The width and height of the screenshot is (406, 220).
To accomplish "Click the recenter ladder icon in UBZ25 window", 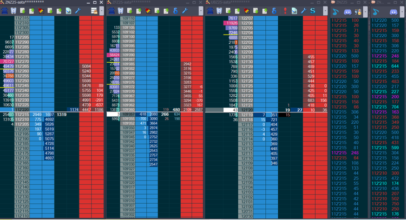I will [210, 11].
